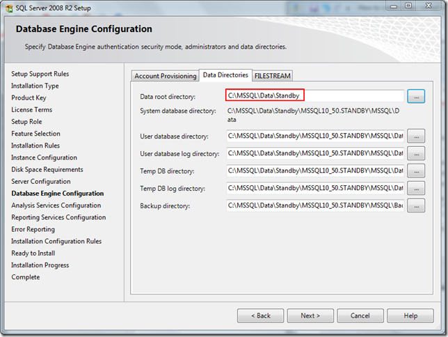448x337 pixels.
Task: Cancel the SQL Server setup
Action: pos(360,315)
